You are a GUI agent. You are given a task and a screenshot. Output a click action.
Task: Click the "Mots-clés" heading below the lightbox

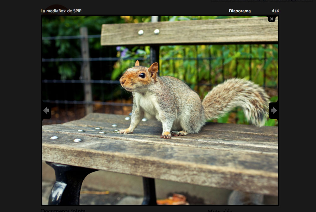221,210
